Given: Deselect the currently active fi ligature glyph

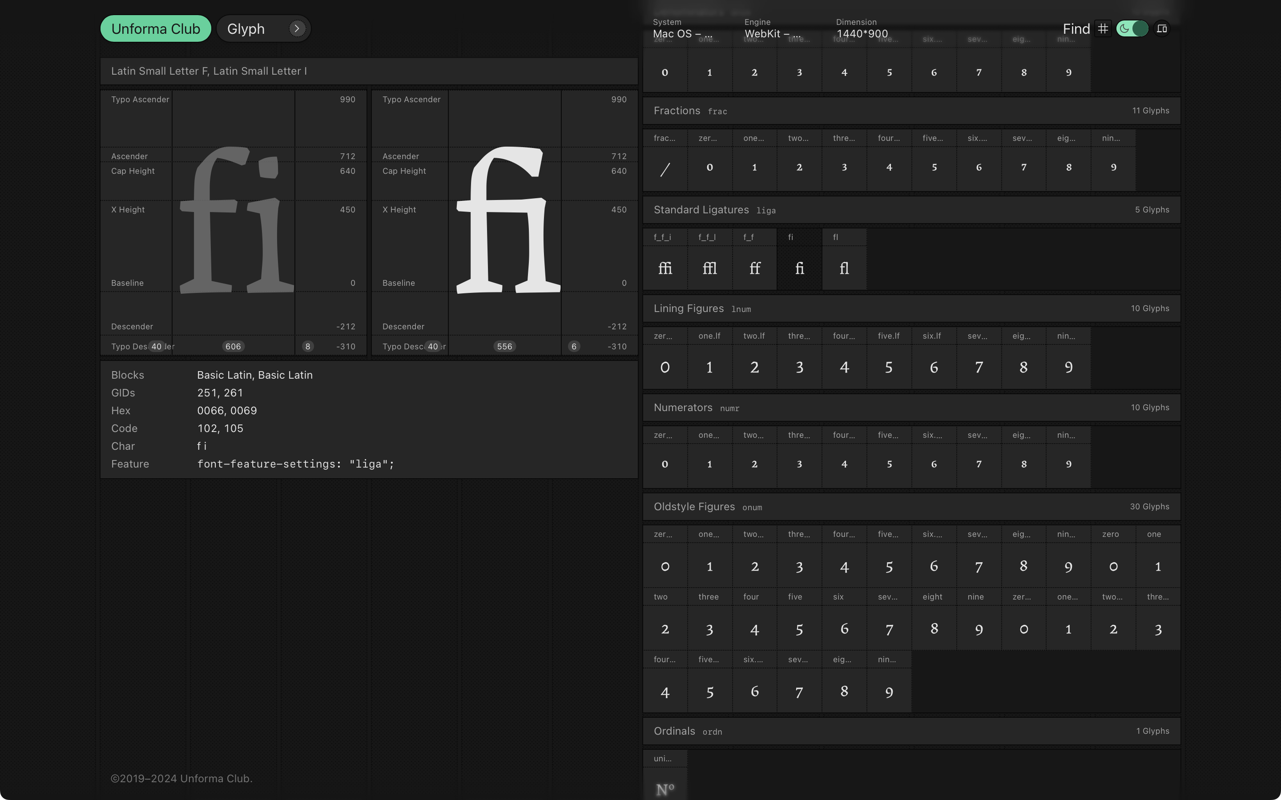Looking at the screenshot, I should pyautogui.click(x=799, y=267).
